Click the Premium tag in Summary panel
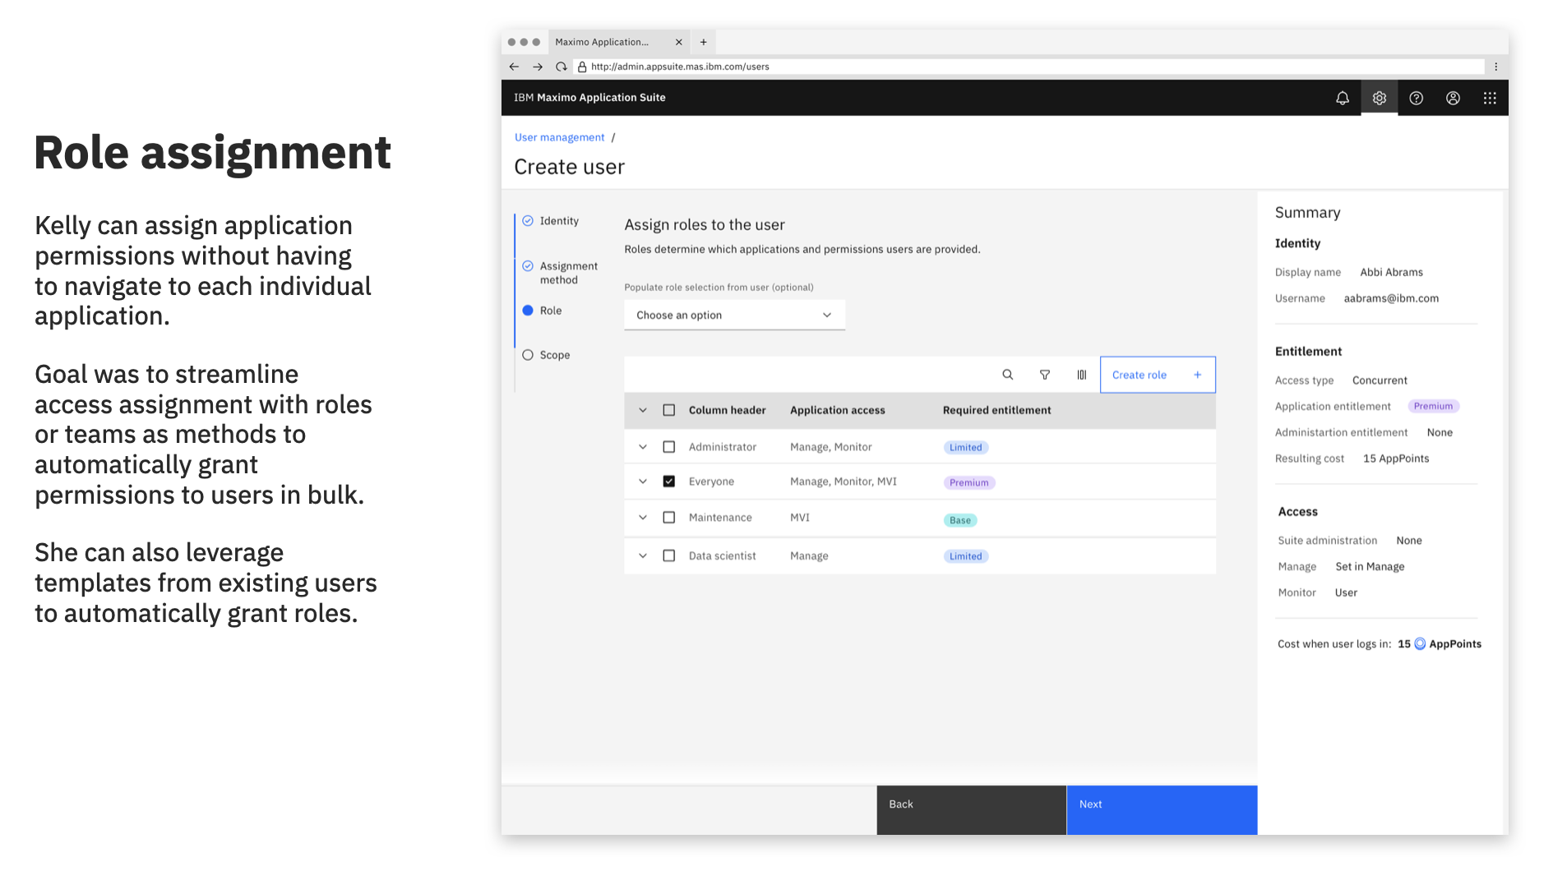Viewport: 1567px width, 871px height. [x=1433, y=407]
